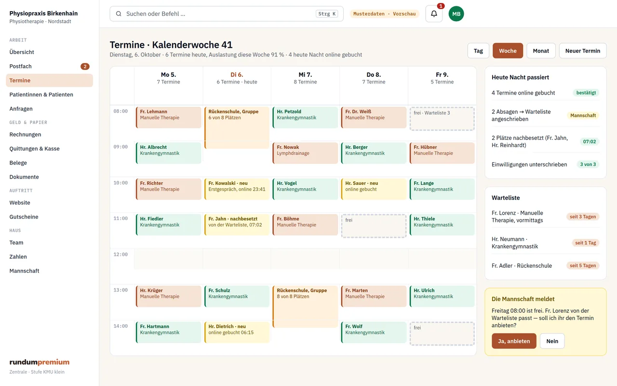617x386 pixels.
Task: Click the Hr. Neumann waitlist entry
Action: click(x=546, y=243)
